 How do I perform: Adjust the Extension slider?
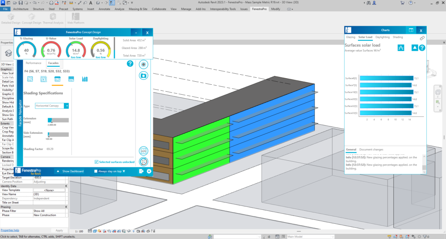click(58, 120)
